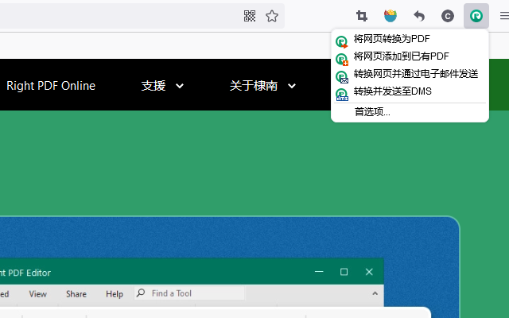509x318 pixels.
Task: Click the colorful bowl extension icon
Action: click(x=390, y=16)
